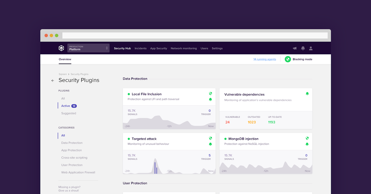This screenshot has width=371, height=194.
Task: Click vulnerable count 24
Action: 228,122
